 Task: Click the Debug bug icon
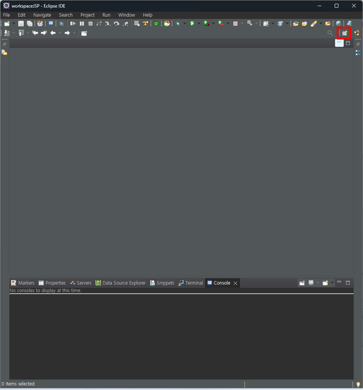point(178,24)
